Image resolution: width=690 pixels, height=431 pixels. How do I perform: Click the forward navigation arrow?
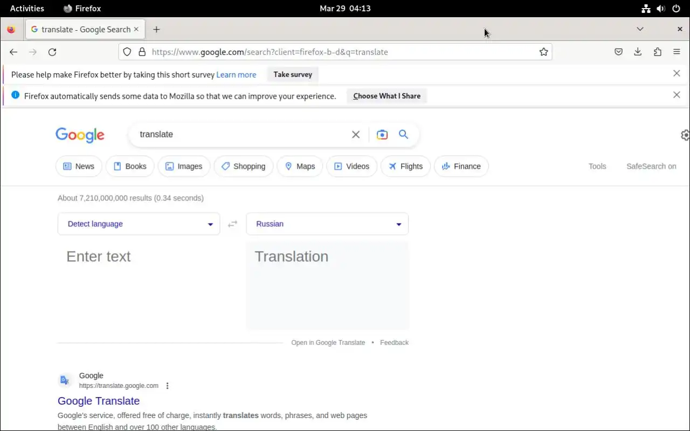click(33, 52)
